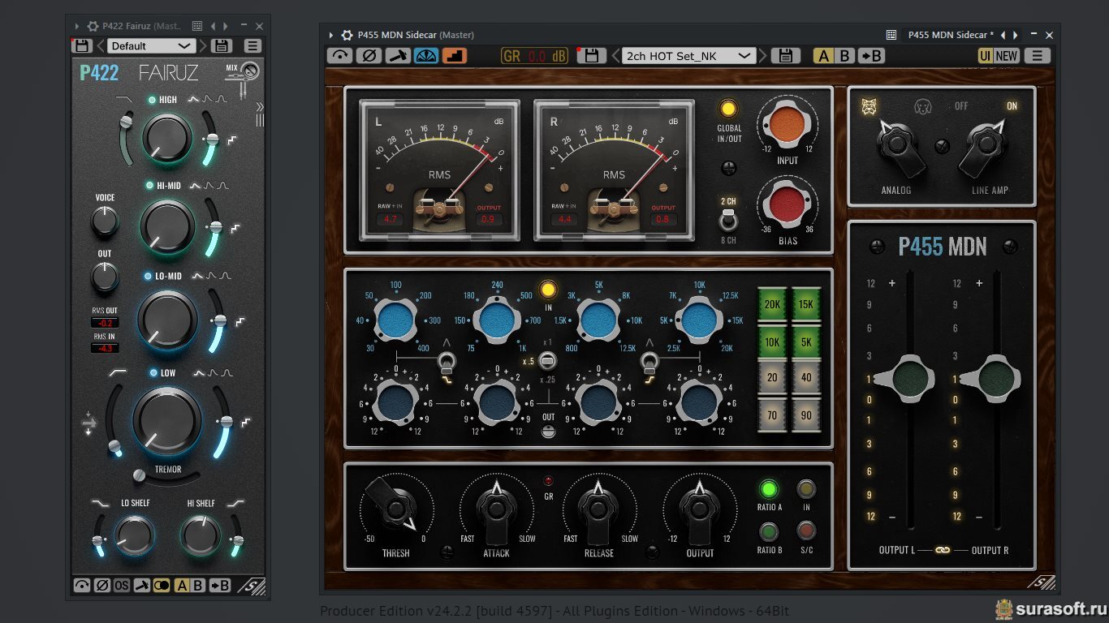Go to next preset in P455 MDN
1109x623 pixels.
tap(762, 56)
